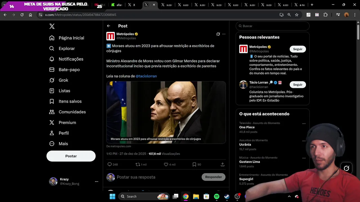Click install app icon in address bar
The height and width of the screenshot is (202, 360).
282,15
